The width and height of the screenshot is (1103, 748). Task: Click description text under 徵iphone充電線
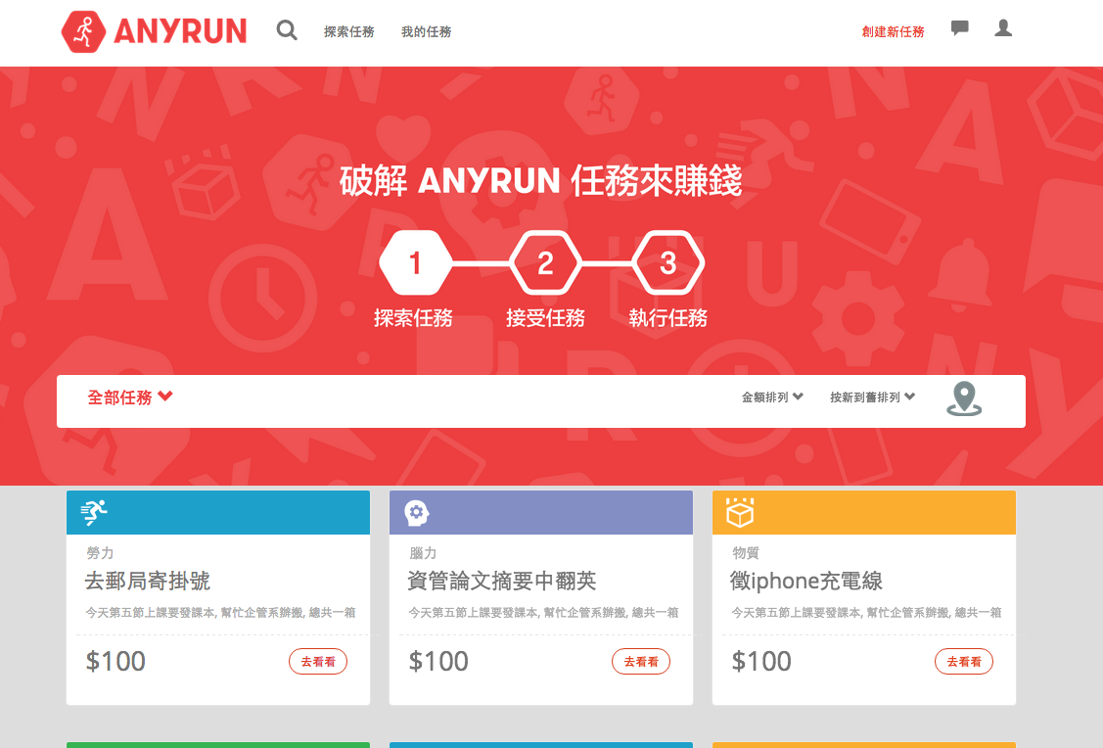click(x=866, y=613)
